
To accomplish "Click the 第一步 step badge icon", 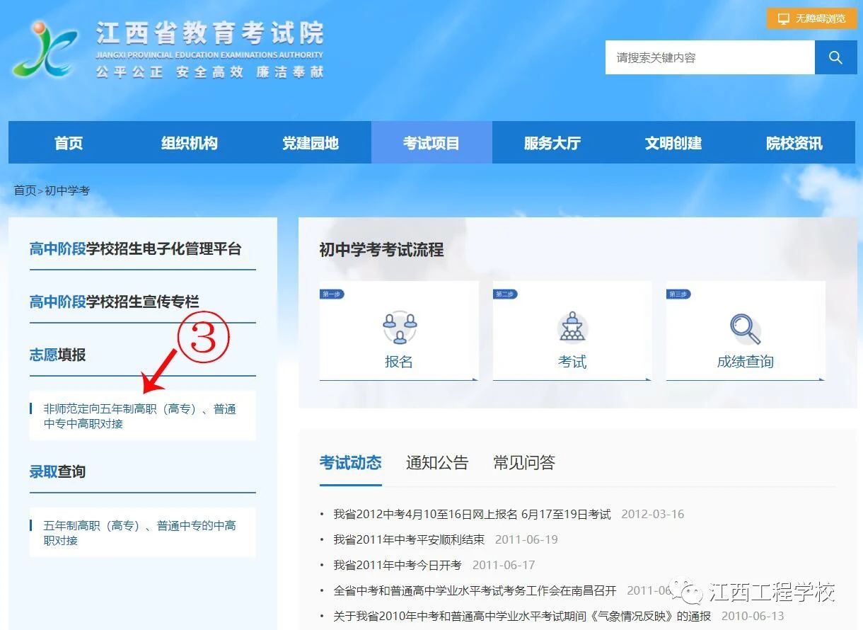I will 331,294.
